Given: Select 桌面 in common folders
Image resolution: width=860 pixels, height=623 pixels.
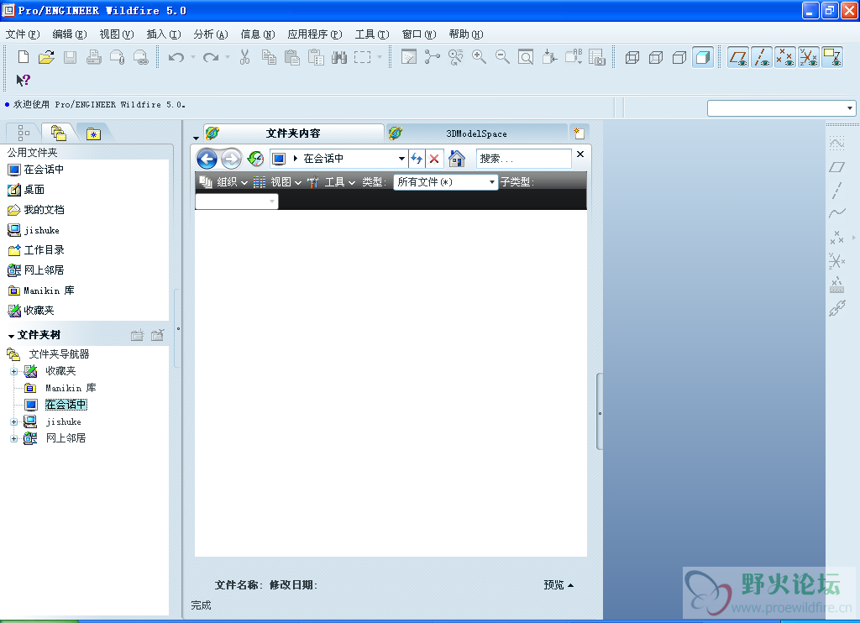Looking at the screenshot, I should (26, 190).
